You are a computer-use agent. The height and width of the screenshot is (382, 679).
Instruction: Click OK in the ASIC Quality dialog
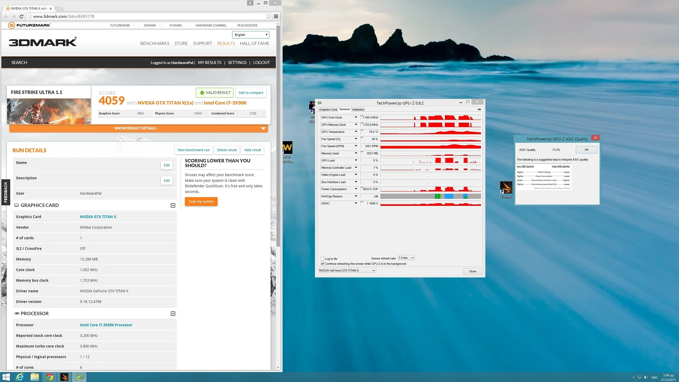pos(586,150)
